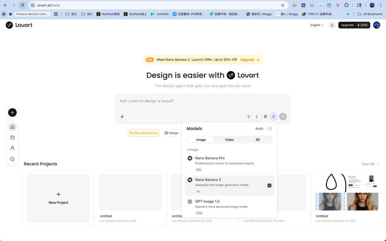Open the 设计 bookmarks folder

(x=87, y=14)
